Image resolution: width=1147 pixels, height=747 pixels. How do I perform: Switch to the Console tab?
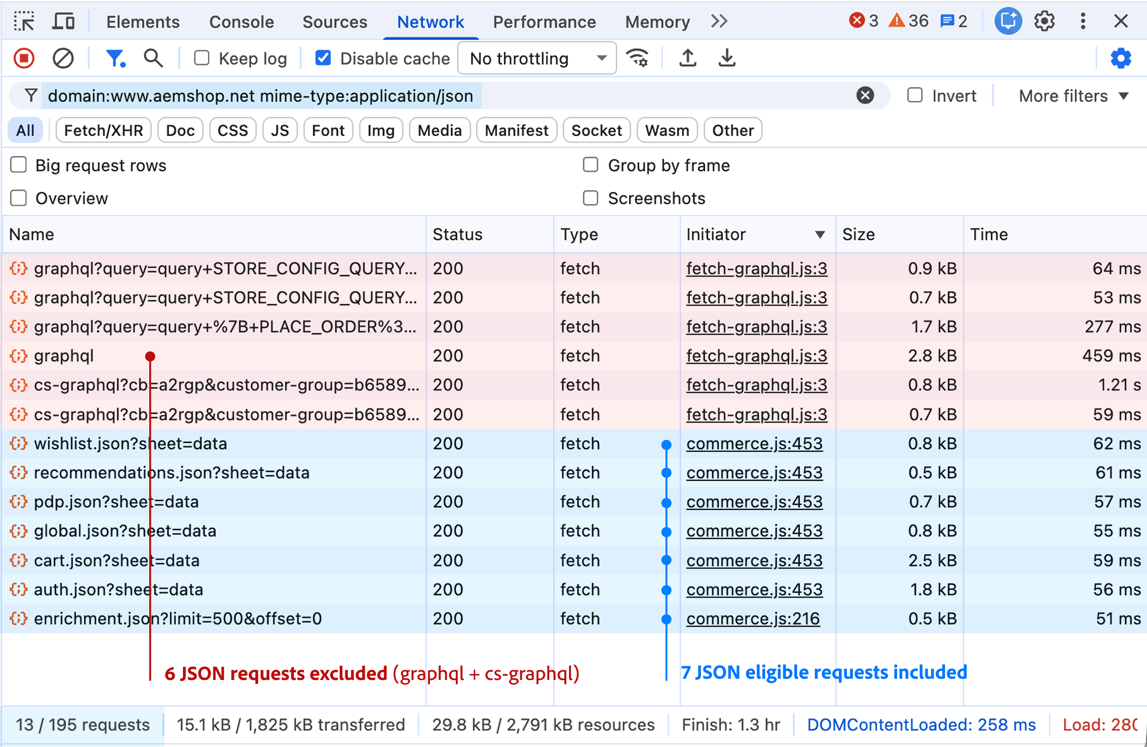[242, 21]
